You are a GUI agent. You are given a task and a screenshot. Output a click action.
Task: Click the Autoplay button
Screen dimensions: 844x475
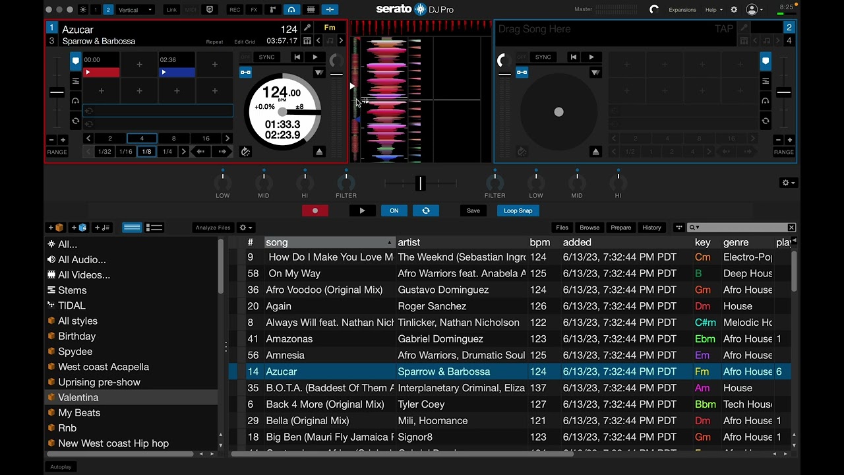click(x=61, y=467)
